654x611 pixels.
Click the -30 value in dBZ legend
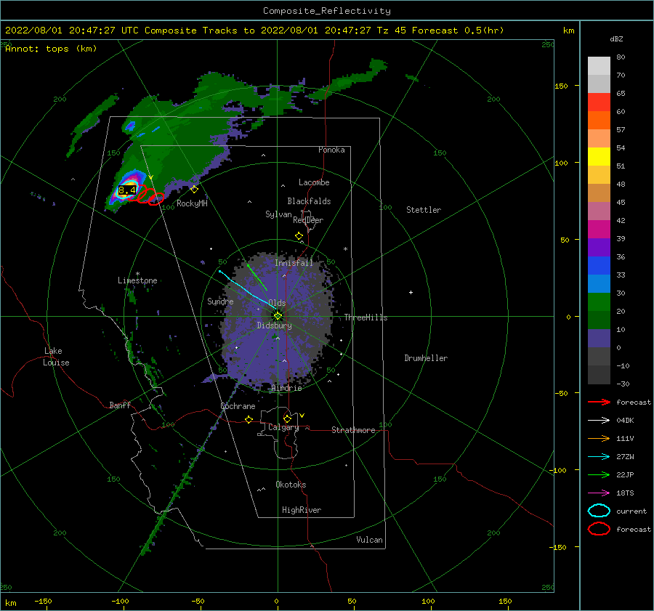click(623, 384)
